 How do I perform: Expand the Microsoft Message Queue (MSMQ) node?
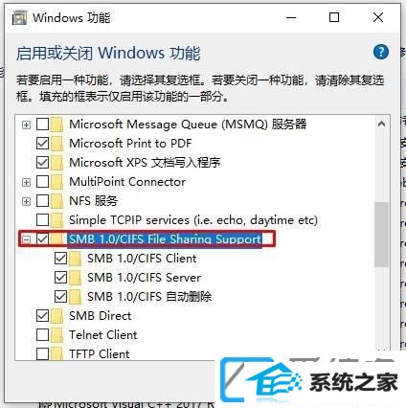[26, 125]
